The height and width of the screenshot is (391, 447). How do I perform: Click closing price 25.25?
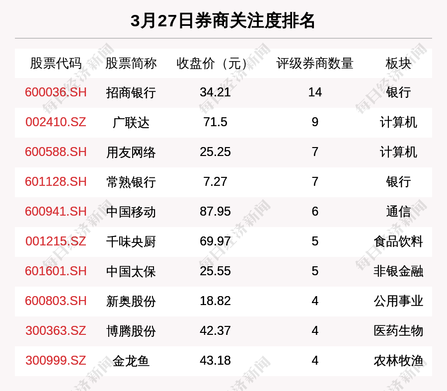point(215,152)
